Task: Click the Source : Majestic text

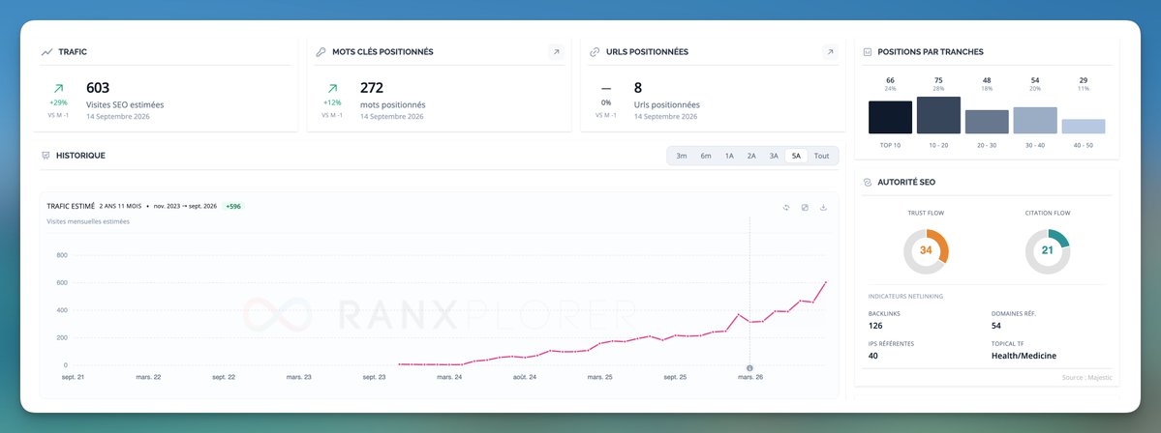Action: click(1087, 378)
